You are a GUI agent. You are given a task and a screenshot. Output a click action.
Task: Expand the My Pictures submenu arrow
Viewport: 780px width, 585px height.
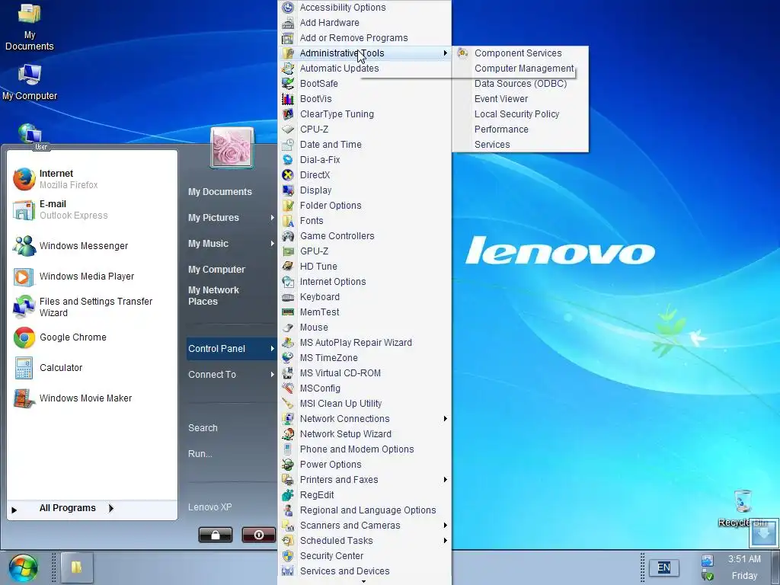[273, 217]
